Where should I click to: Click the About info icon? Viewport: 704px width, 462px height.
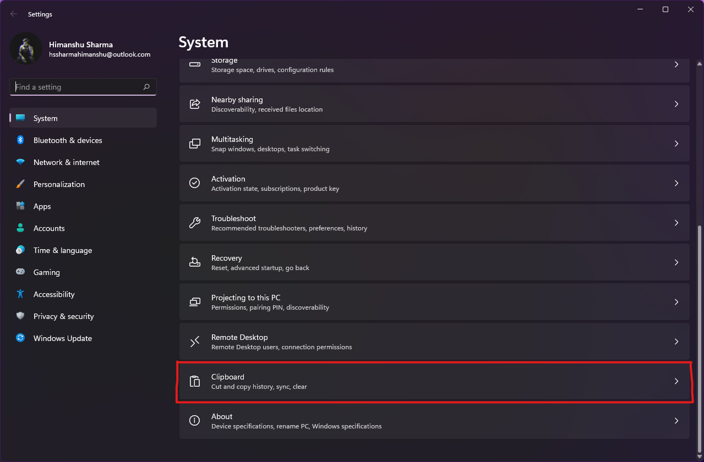(x=195, y=421)
